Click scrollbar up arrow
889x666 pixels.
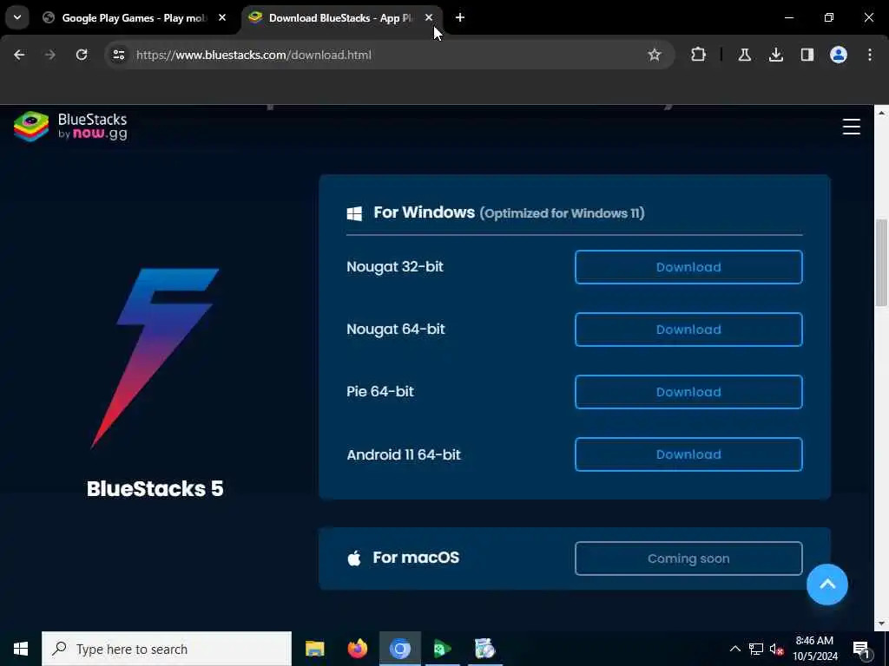click(881, 114)
